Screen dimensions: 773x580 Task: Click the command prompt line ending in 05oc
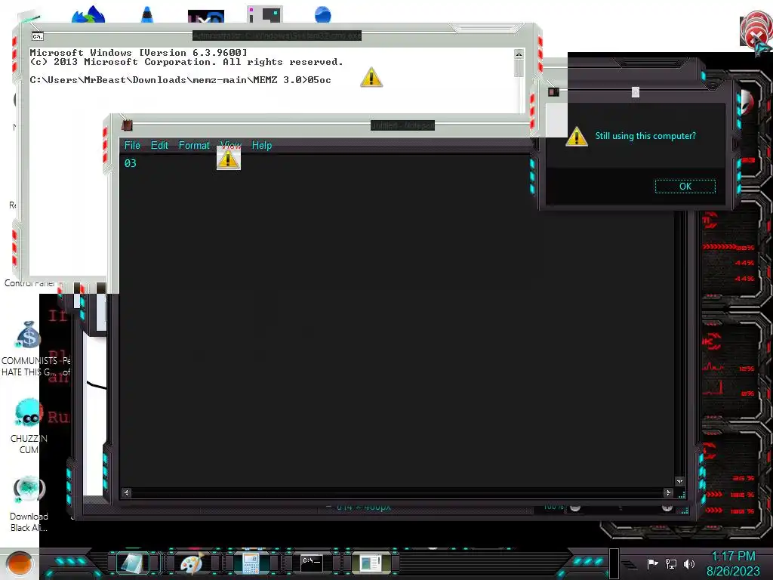pyautogui.click(x=180, y=80)
